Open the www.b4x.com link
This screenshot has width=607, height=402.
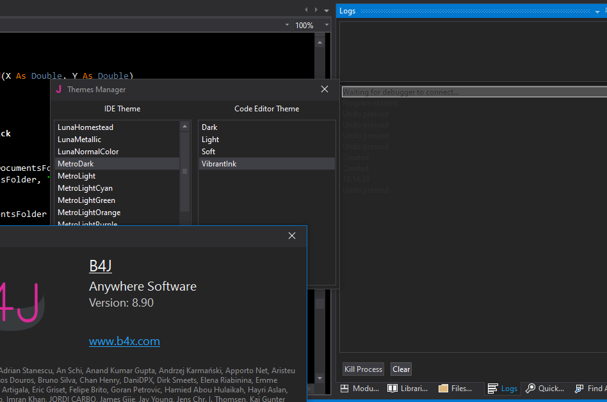(124, 341)
